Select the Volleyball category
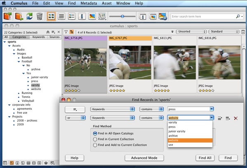The width and height of the screenshot is (247, 168). [28, 101]
